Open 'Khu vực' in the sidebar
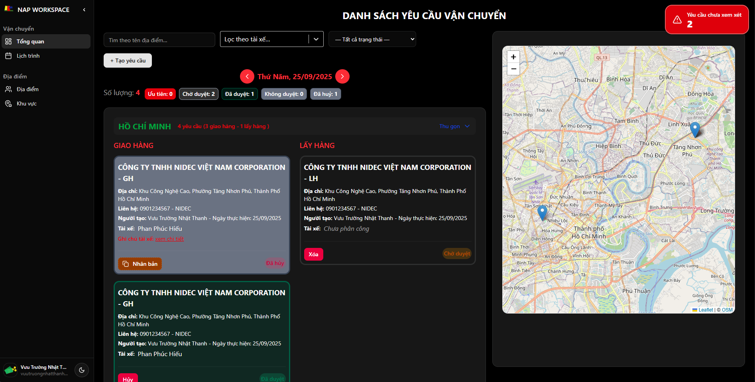755x382 pixels. pos(26,103)
